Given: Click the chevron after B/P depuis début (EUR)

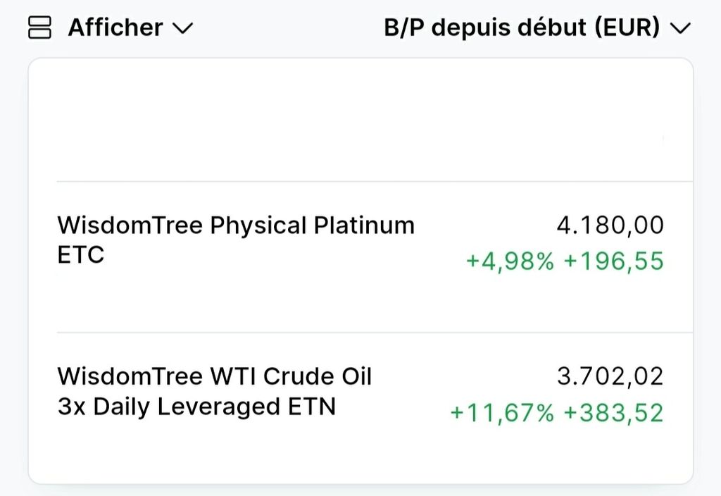Looking at the screenshot, I should [679, 29].
